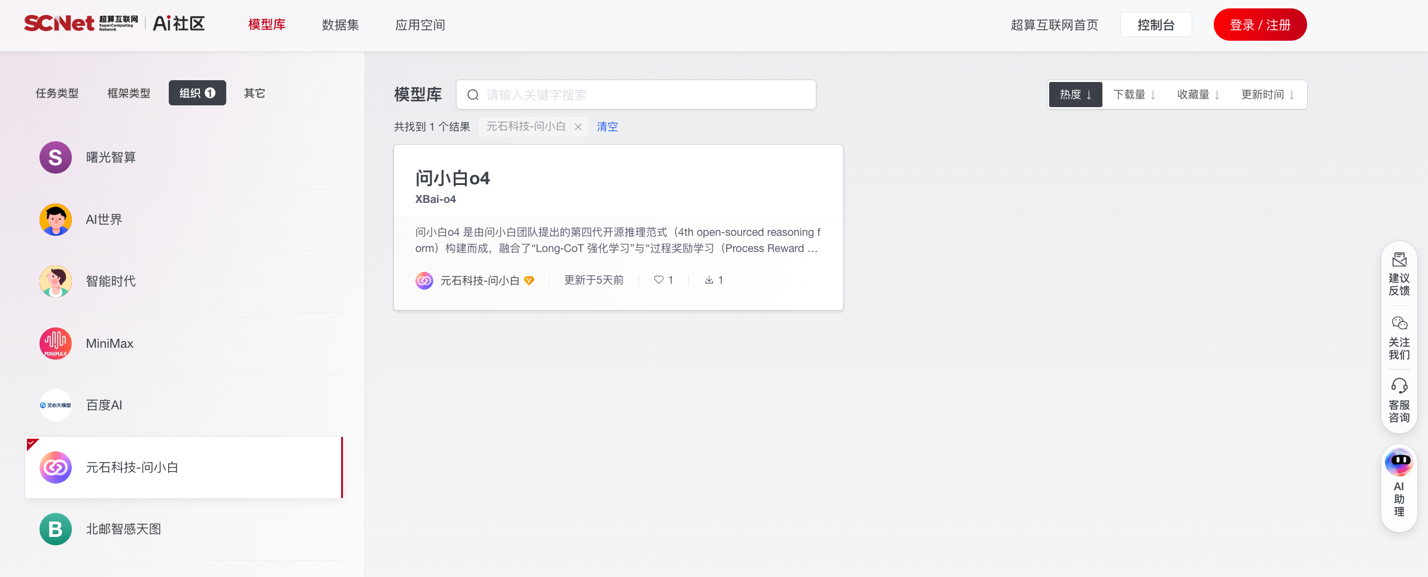Toggle 北邮智感天图 organization filter
The height and width of the screenshot is (577, 1428).
pyautogui.click(x=184, y=529)
